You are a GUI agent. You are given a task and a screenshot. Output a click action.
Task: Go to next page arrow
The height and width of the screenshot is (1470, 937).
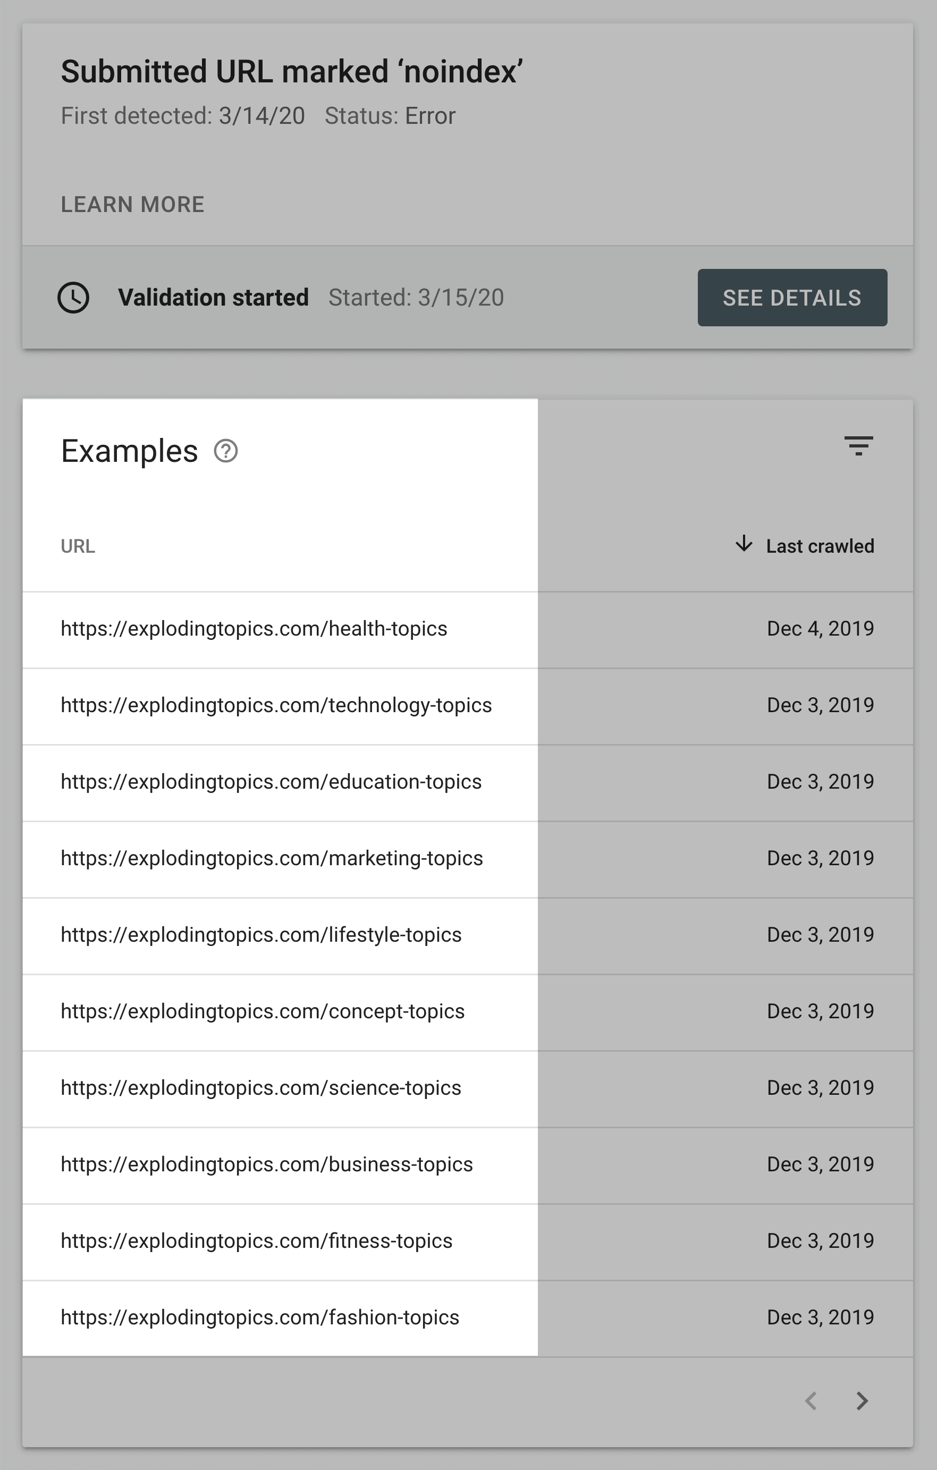click(x=862, y=1400)
